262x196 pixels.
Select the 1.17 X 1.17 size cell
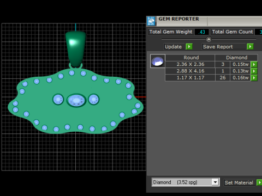(x=190, y=78)
